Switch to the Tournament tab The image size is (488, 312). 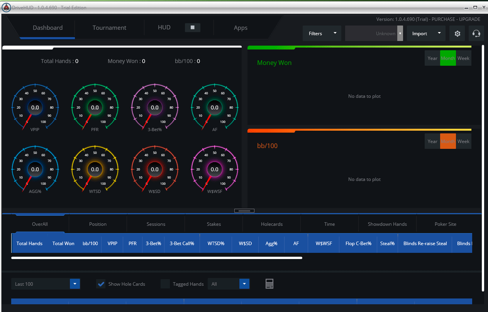(109, 27)
